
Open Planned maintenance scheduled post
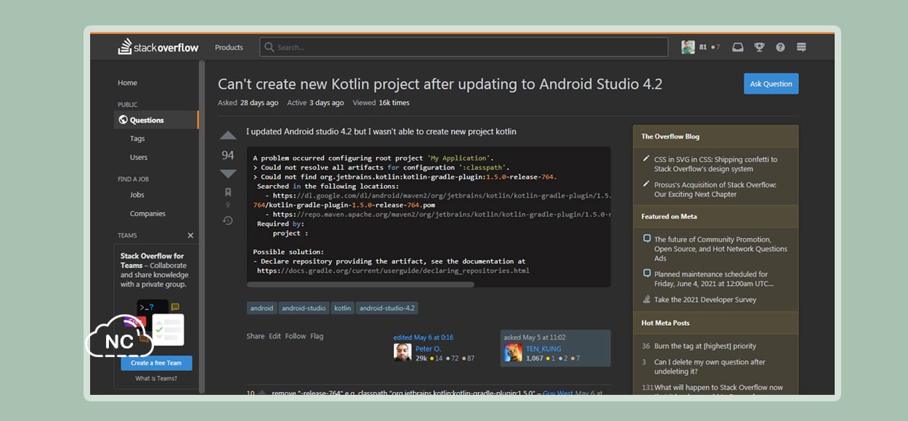coord(714,279)
